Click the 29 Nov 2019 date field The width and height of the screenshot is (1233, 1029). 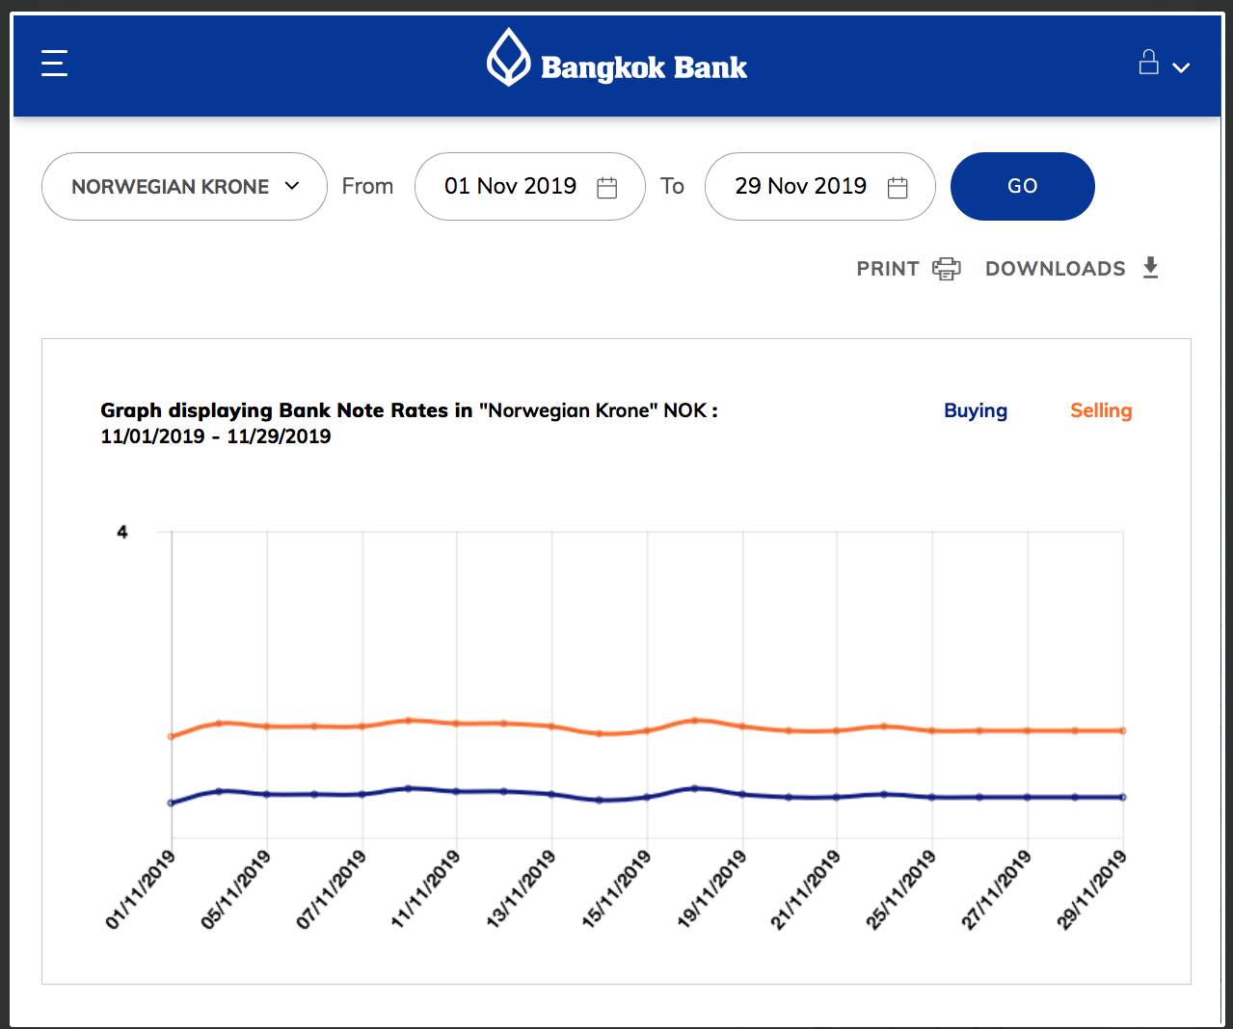800,186
